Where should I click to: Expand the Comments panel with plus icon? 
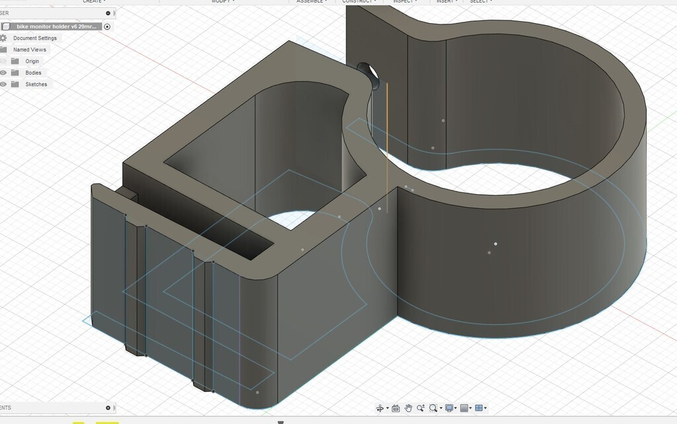click(x=108, y=407)
